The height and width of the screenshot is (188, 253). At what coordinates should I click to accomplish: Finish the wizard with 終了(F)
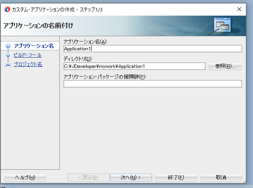coord(176,177)
